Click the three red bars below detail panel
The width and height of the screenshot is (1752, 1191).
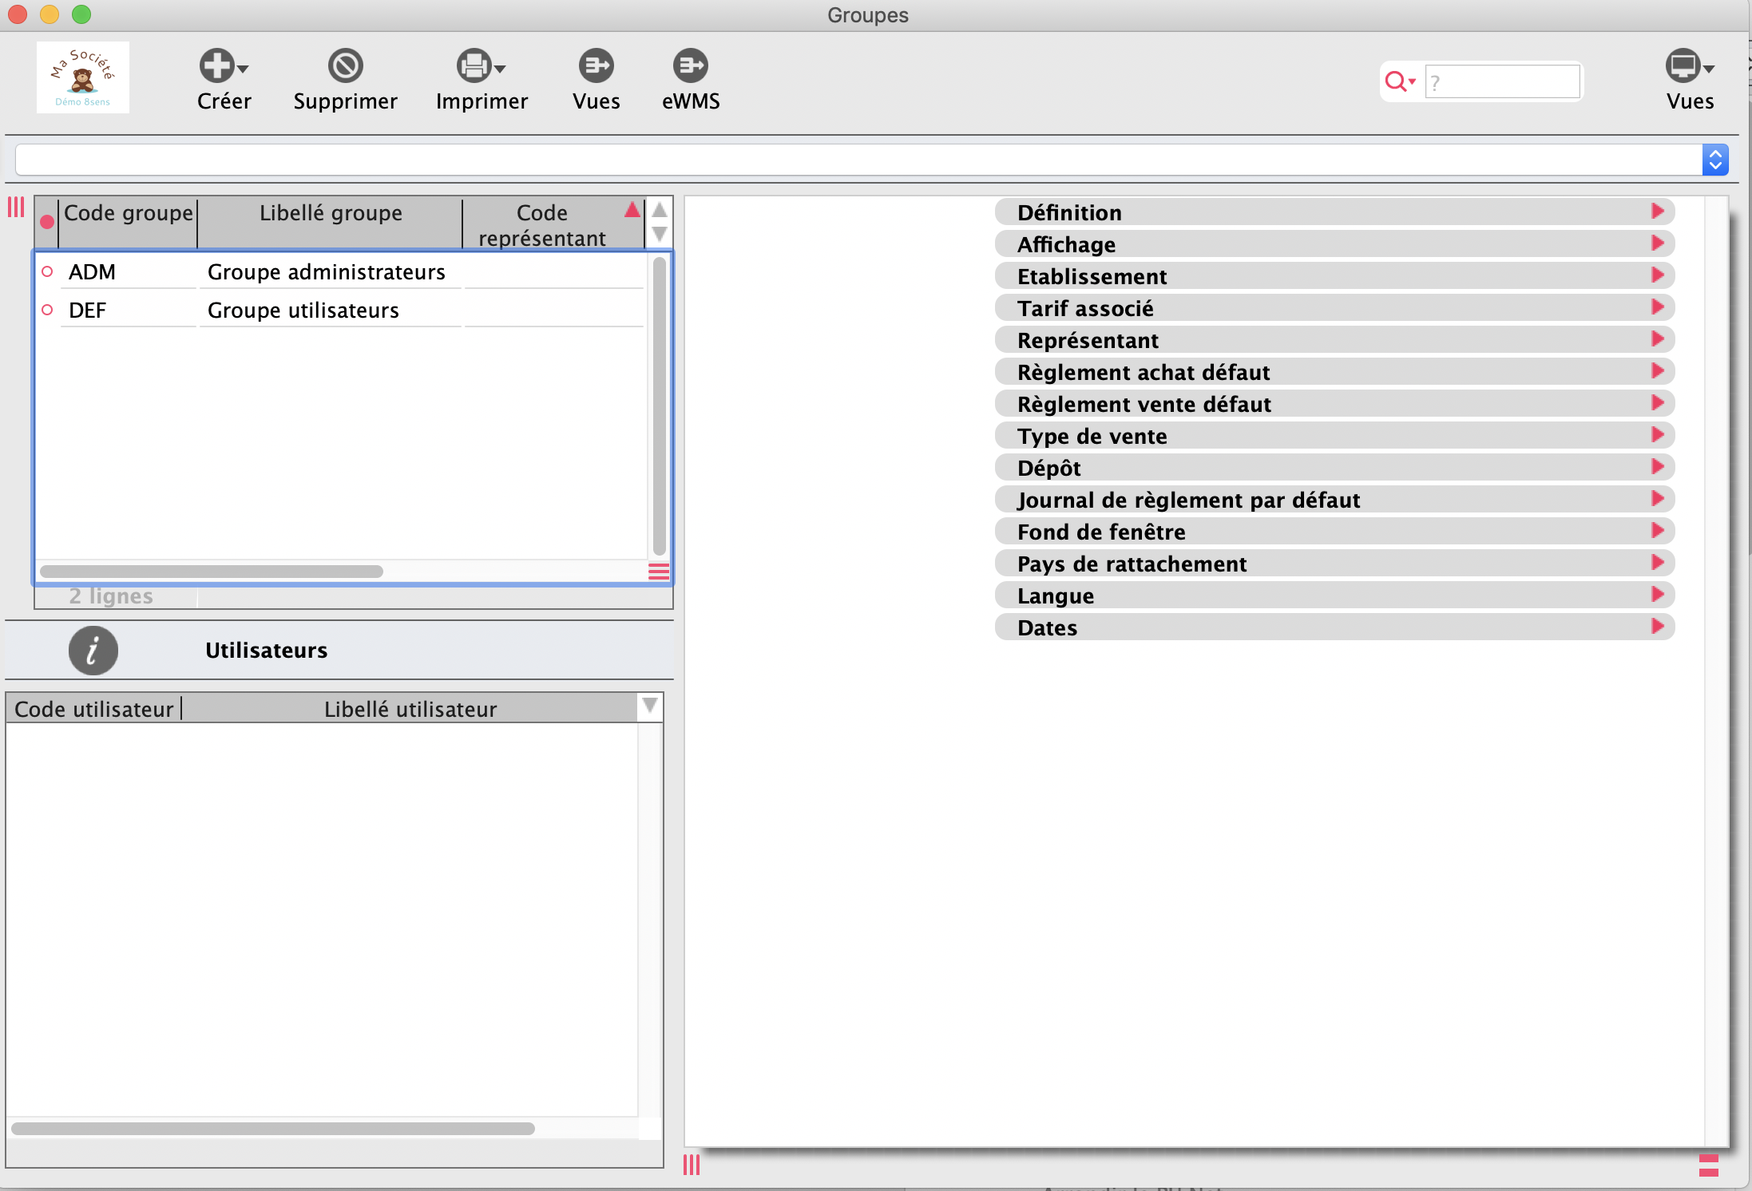pyautogui.click(x=692, y=1165)
